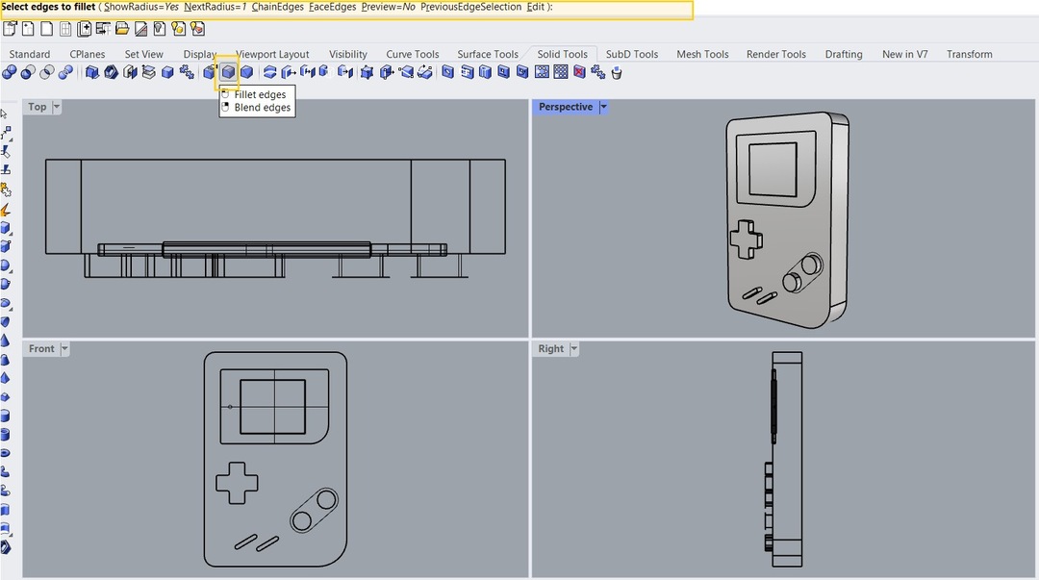Open the New in V7 tab
Screen dimensions: 1039x580
click(904, 55)
